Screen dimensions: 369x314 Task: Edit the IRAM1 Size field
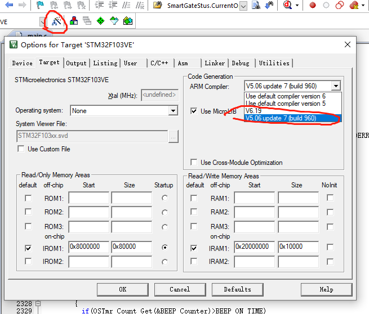click(298, 247)
